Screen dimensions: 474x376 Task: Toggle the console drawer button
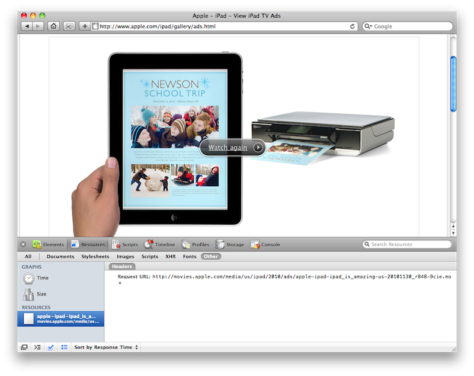(x=37, y=348)
